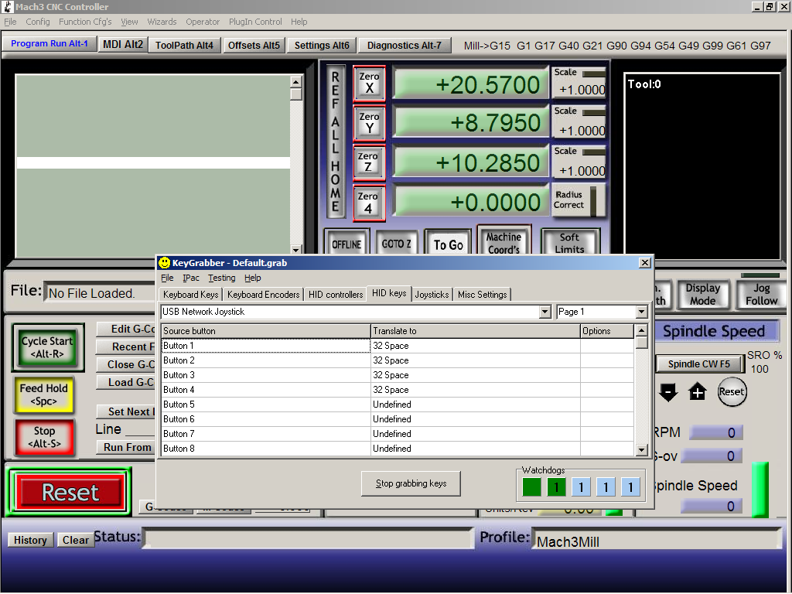This screenshot has width=792, height=594.
Task: Click the Z axis DRO value +10.2850
Action: click(471, 162)
